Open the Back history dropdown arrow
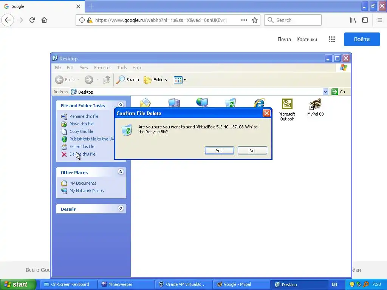Screen dimensions: 387x290 pos(78,80)
